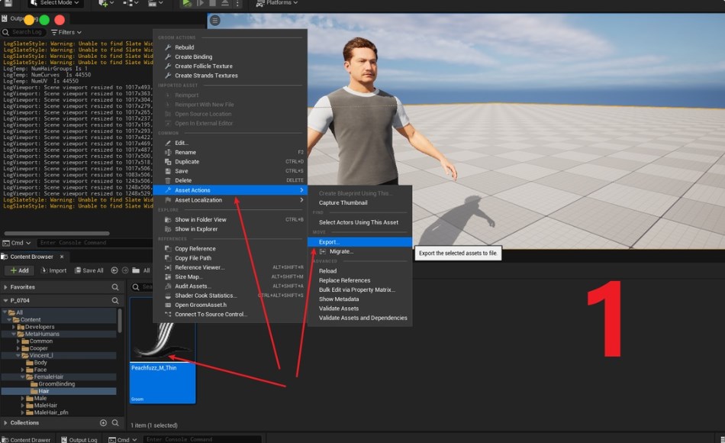Collapse the FemaleHair folder in tree
725x443 pixels.
point(23,377)
